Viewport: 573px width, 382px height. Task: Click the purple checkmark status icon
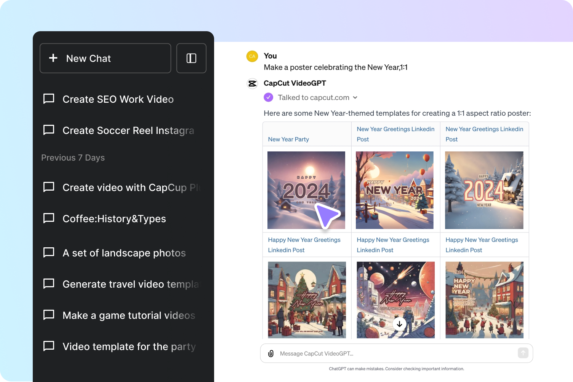pyautogui.click(x=269, y=97)
